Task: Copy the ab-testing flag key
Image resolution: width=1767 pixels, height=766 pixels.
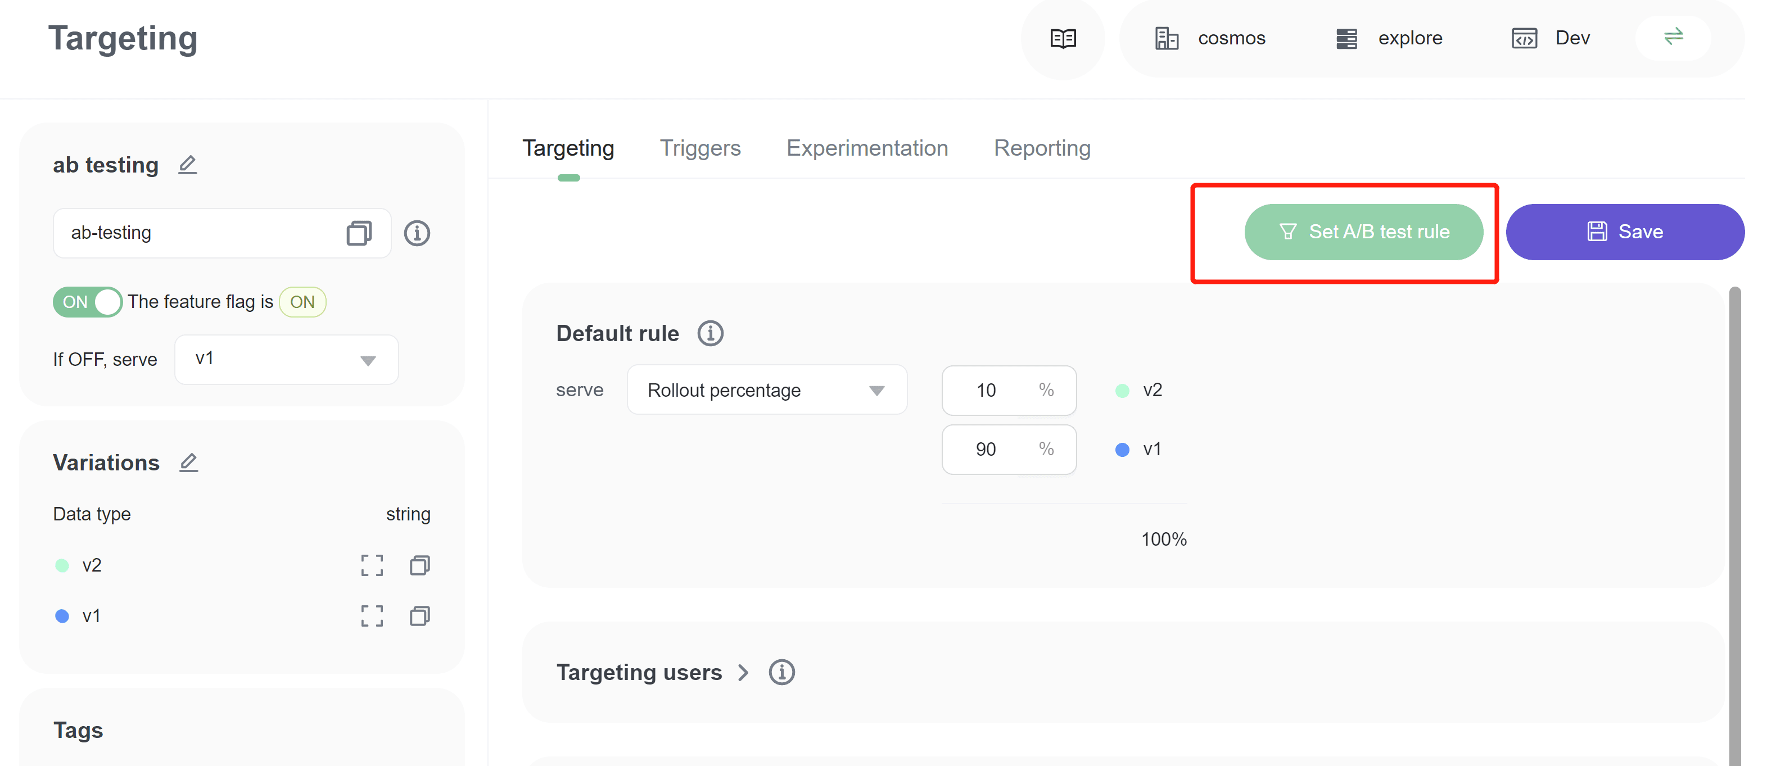Action: click(x=359, y=233)
